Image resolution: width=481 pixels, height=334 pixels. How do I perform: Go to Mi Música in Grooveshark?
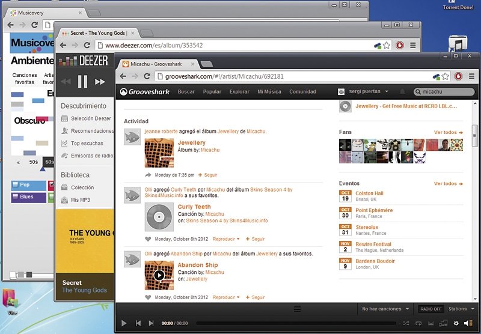(x=269, y=92)
